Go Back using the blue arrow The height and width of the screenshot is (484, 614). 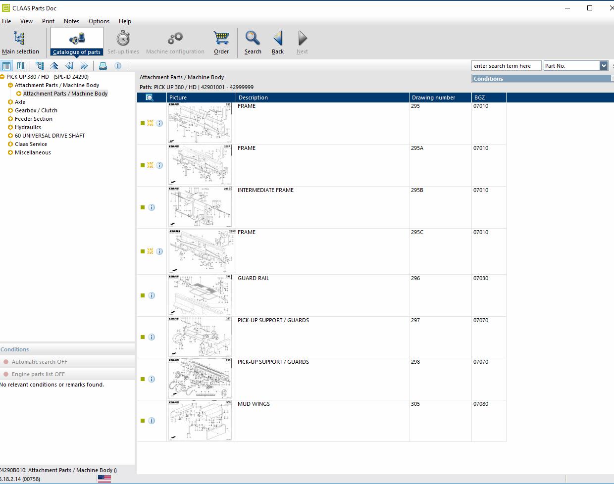[278, 43]
